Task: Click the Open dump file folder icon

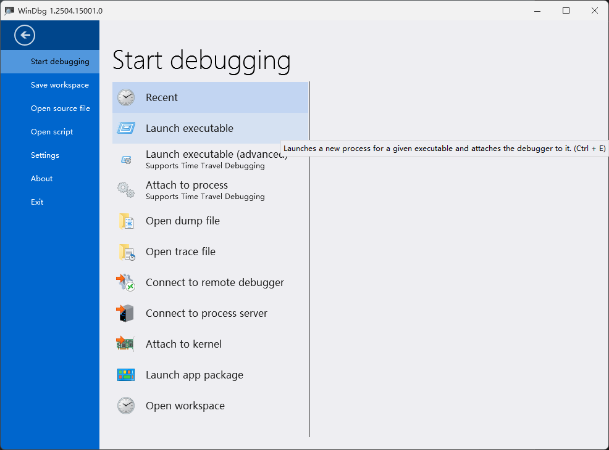Action: 126,221
